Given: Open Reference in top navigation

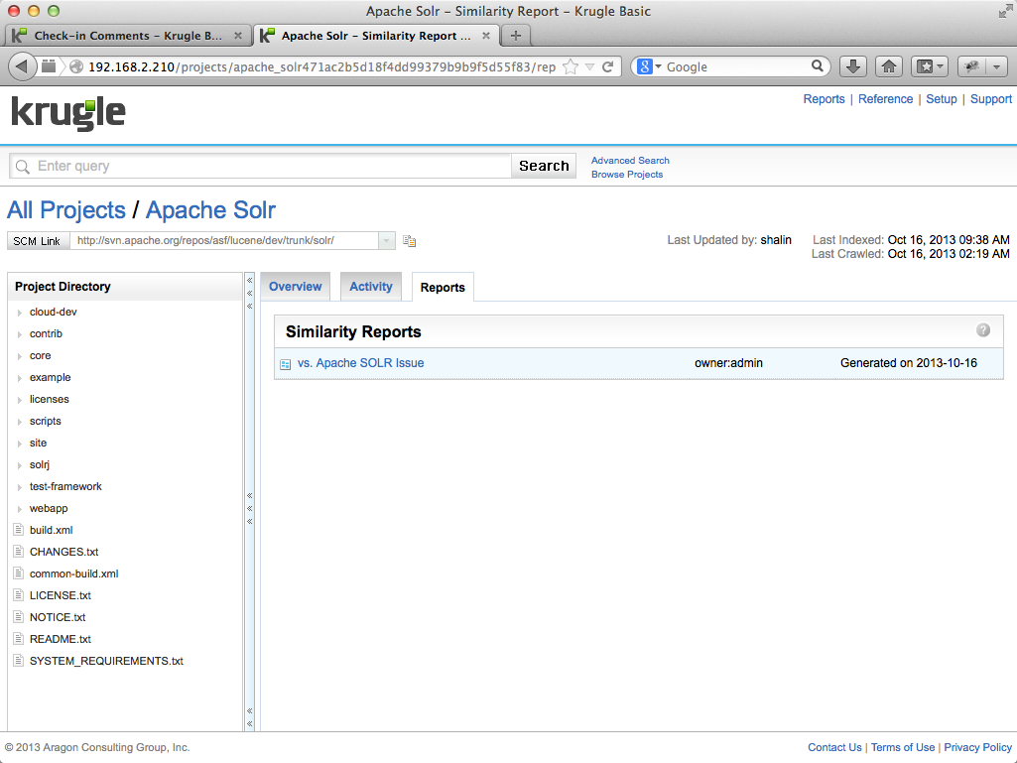Looking at the screenshot, I should (885, 98).
